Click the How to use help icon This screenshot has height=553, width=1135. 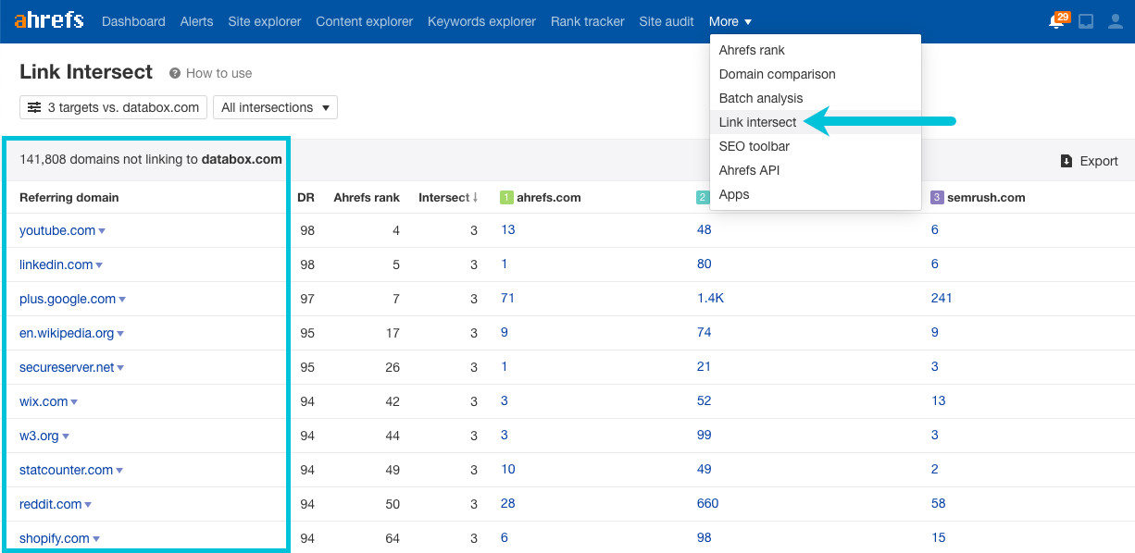pyautogui.click(x=175, y=73)
